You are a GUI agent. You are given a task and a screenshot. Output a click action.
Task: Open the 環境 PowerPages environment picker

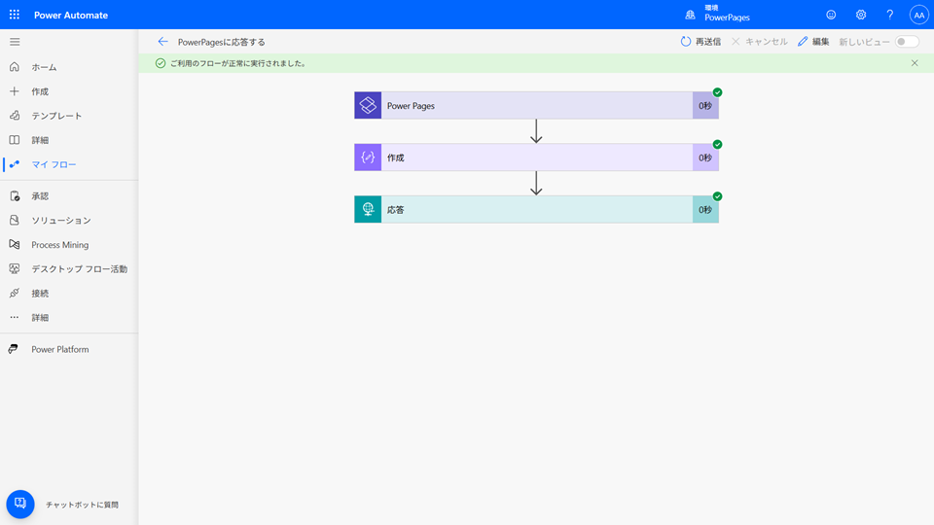718,15
